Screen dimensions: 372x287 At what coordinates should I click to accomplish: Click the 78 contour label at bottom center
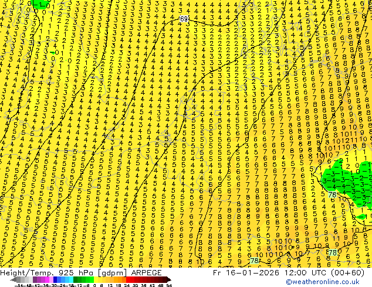click(x=254, y=261)
